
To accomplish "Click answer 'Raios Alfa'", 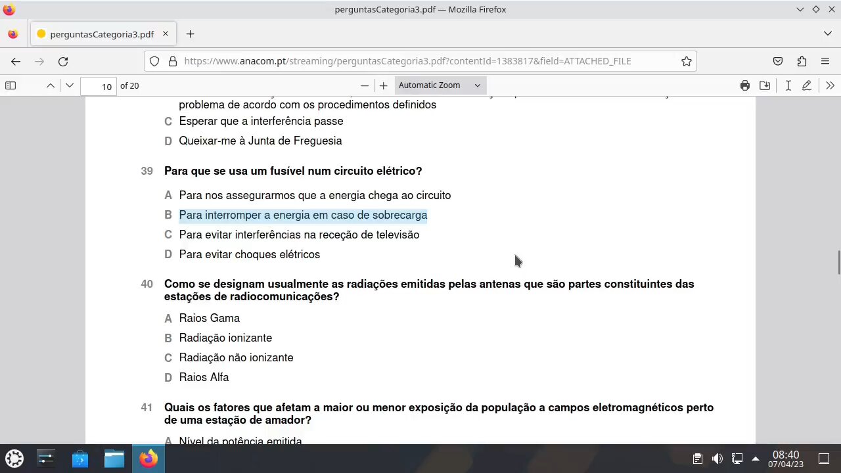I will (x=204, y=378).
